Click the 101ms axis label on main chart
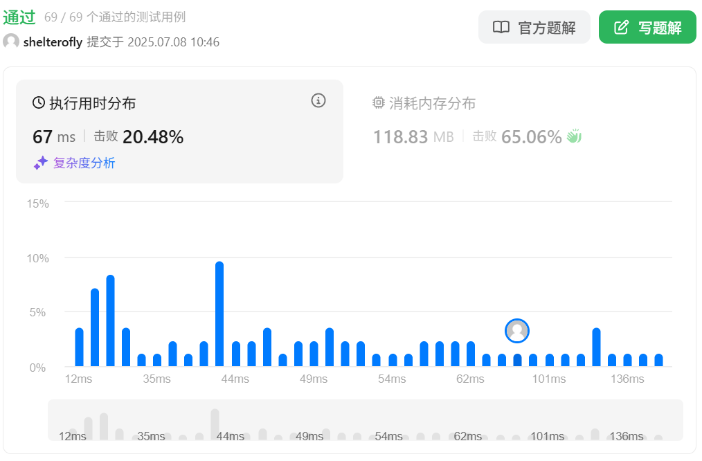This screenshot has width=702, height=461. point(549,379)
